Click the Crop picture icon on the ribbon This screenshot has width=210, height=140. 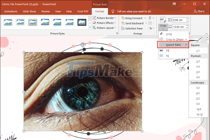point(163,20)
